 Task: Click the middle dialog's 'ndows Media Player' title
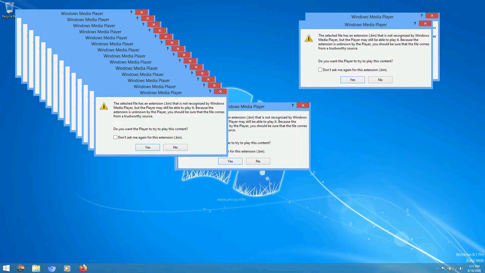[x=246, y=107]
